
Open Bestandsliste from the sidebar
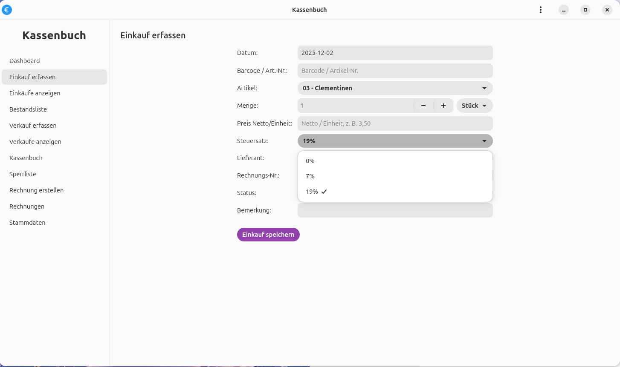[x=28, y=109]
